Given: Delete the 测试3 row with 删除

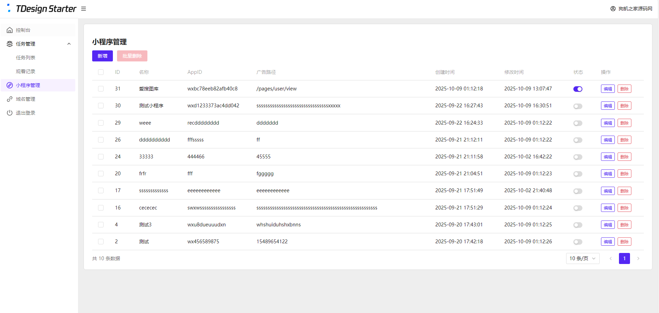Looking at the screenshot, I should [x=624, y=225].
